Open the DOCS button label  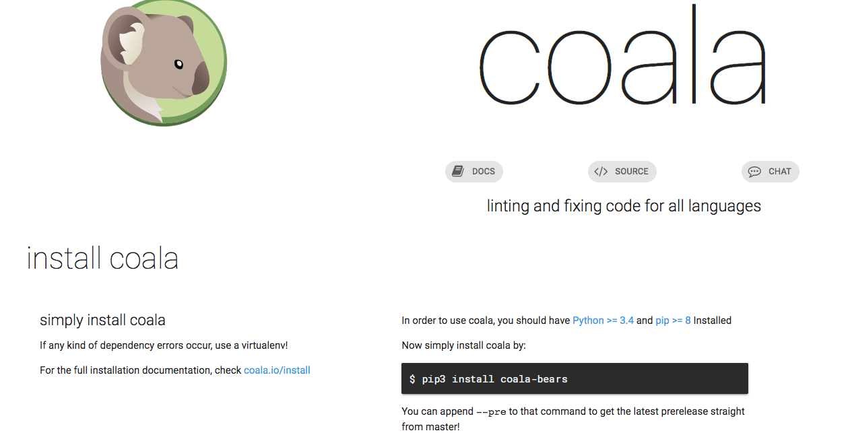coord(484,172)
